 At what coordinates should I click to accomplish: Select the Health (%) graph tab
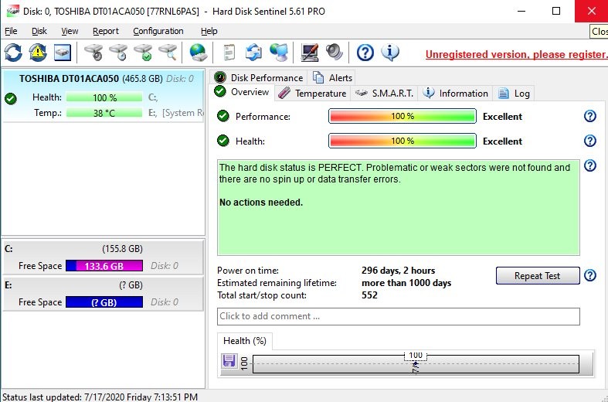coord(245,341)
